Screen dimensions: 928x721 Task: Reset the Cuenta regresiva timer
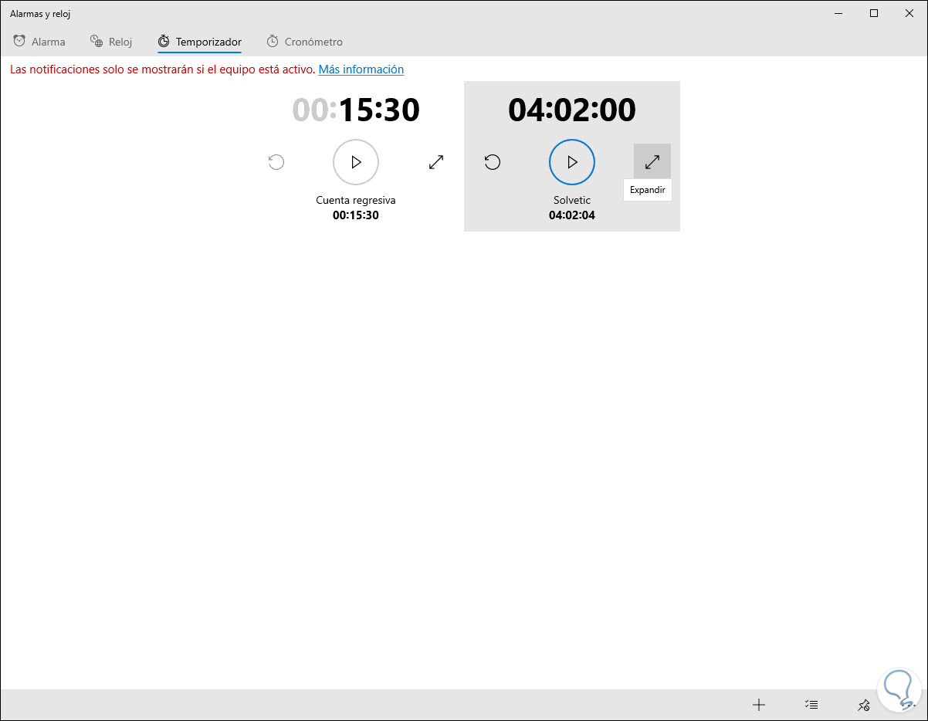point(276,162)
